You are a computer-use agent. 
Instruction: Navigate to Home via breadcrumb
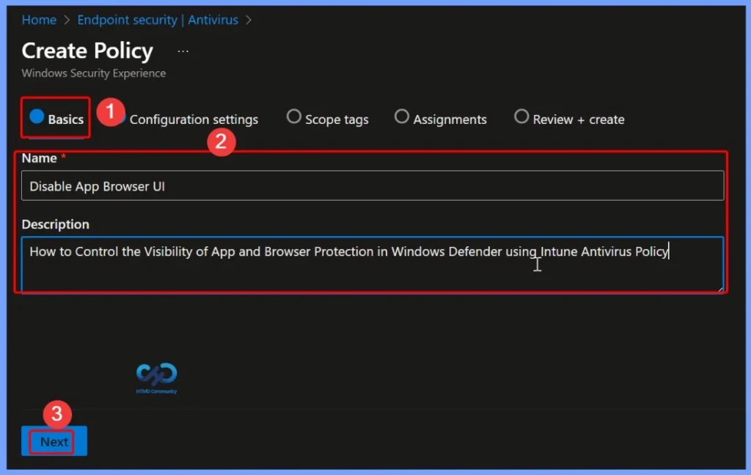click(39, 20)
